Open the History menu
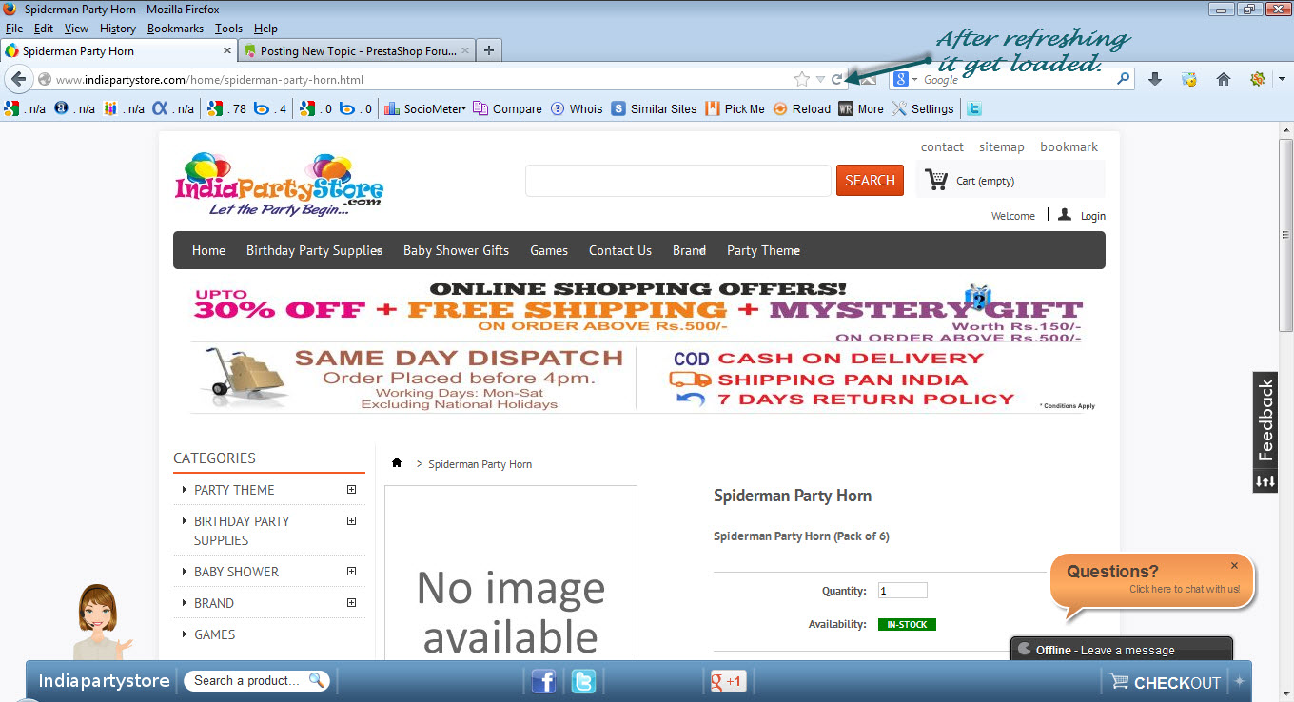The width and height of the screenshot is (1294, 702). point(118,29)
